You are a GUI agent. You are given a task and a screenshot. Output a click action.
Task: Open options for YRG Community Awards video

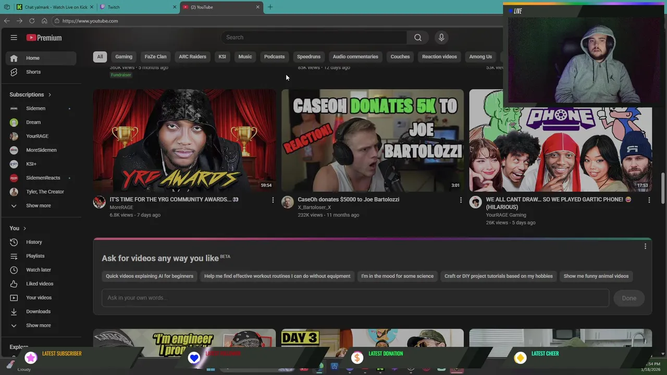pyautogui.click(x=273, y=200)
